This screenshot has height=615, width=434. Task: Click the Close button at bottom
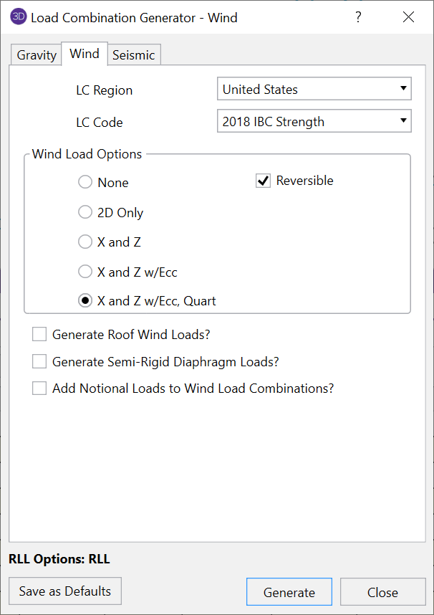tap(382, 592)
